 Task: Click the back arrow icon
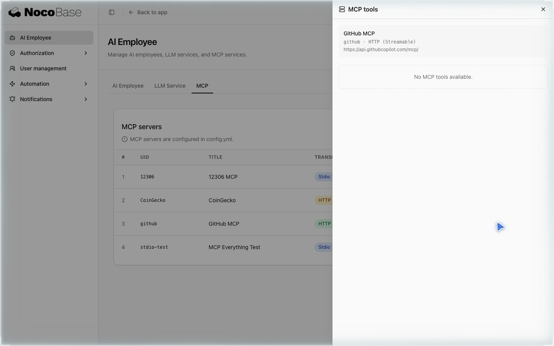(x=131, y=12)
